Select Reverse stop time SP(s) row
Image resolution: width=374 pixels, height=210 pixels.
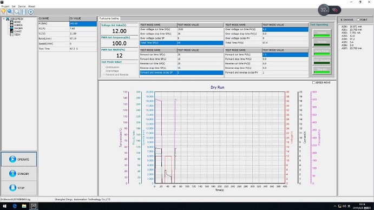click(x=181, y=68)
